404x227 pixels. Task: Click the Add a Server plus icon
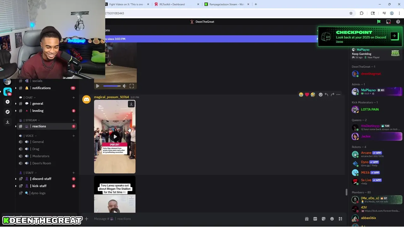click(8, 102)
